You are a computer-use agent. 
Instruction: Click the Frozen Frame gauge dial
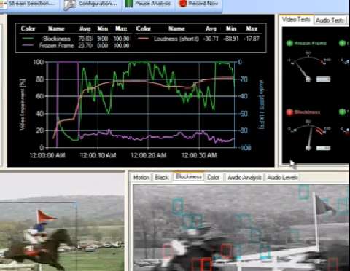[308, 66]
